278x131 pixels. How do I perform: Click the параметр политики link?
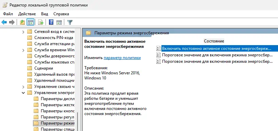pyautogui.click(x=122, y=58)
